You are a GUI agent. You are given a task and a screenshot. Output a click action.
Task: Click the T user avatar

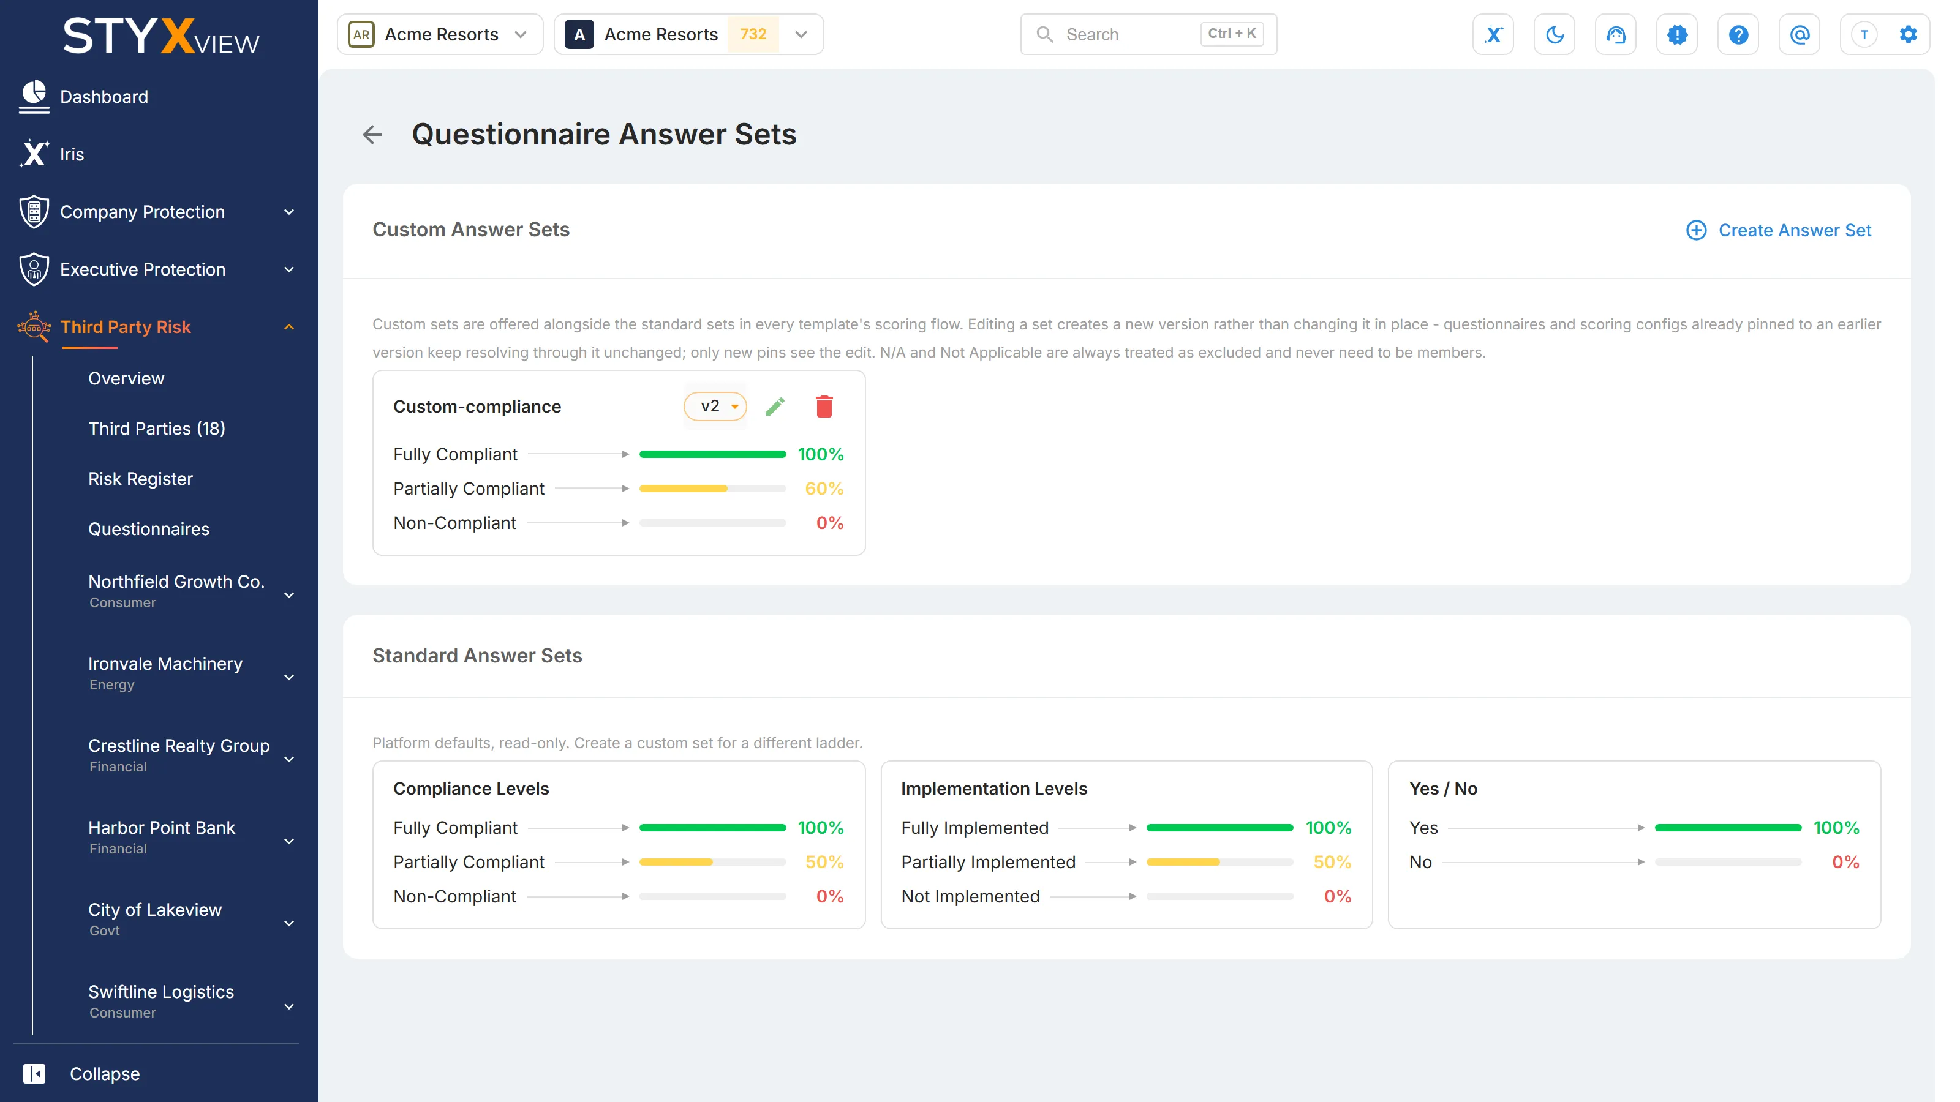point(1864,34)
